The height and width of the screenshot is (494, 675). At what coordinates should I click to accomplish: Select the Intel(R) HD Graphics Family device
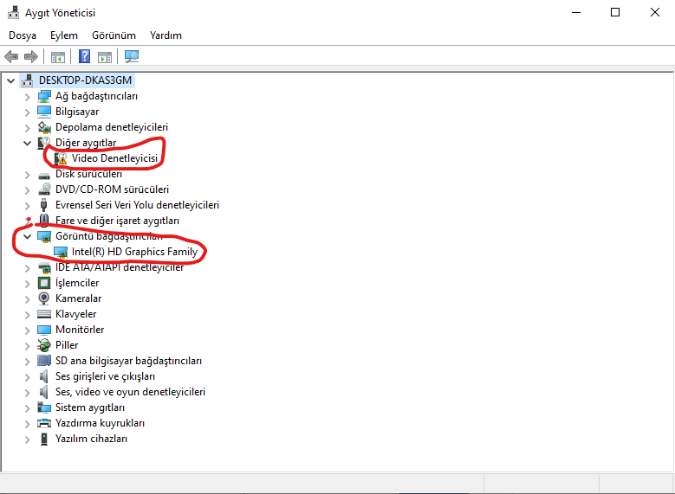pos(134,252)
